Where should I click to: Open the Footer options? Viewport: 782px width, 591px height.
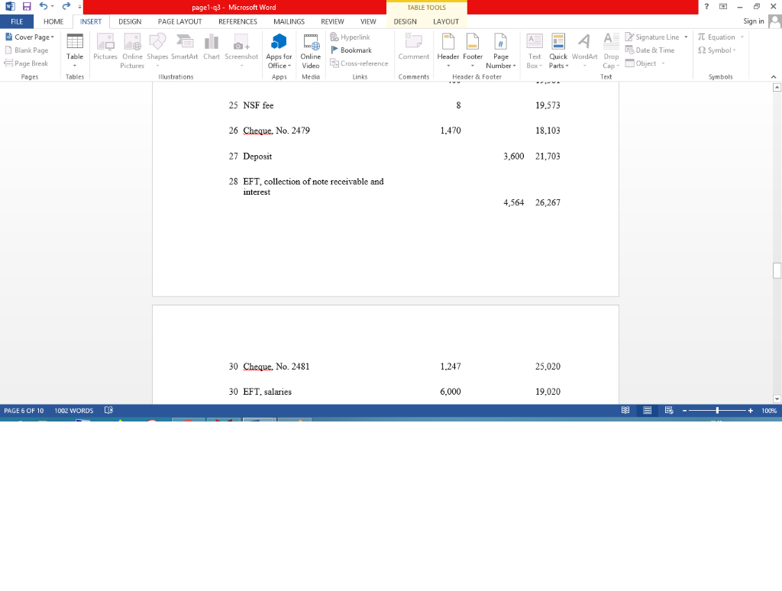[x=472, y=51]
